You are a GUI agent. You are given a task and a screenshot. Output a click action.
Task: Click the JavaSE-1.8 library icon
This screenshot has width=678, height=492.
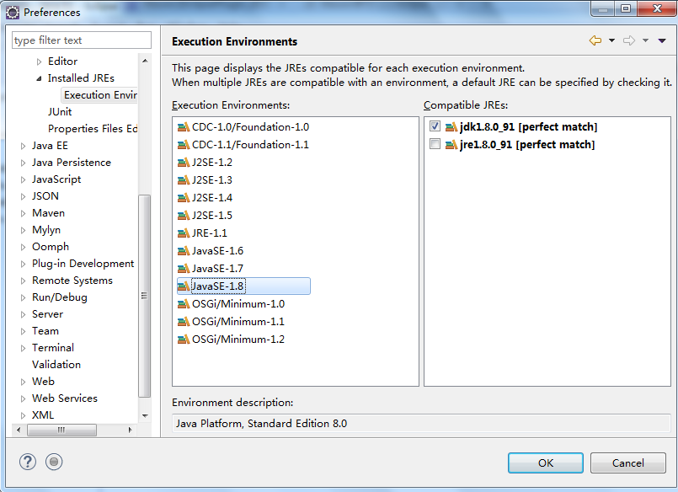184,286
